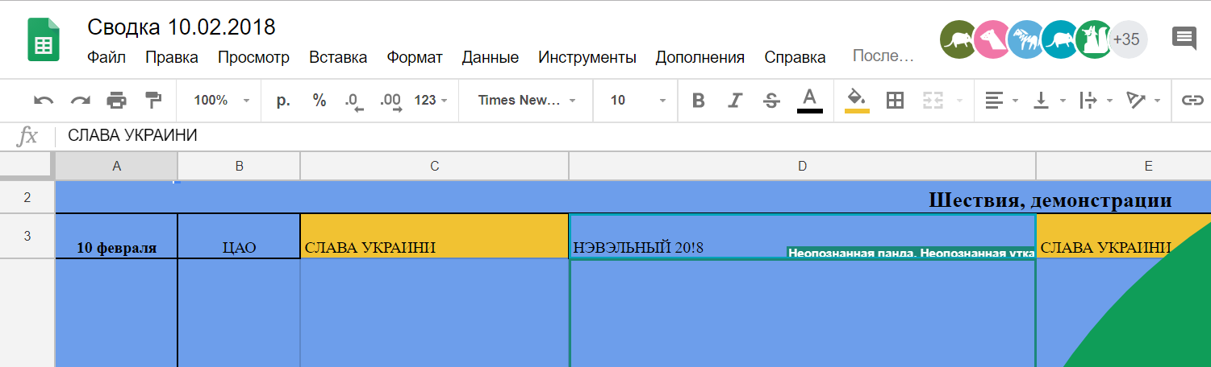Viewport: 1211px width, 367px height.
Task: Open the Данные menu
Action: [490, 57]
